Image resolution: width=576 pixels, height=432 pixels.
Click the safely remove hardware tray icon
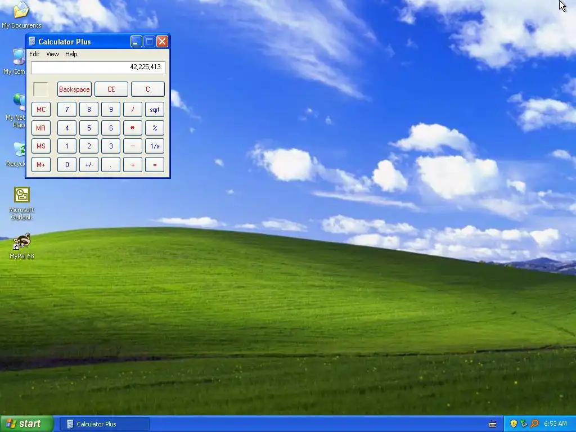(x=524, y=424)
